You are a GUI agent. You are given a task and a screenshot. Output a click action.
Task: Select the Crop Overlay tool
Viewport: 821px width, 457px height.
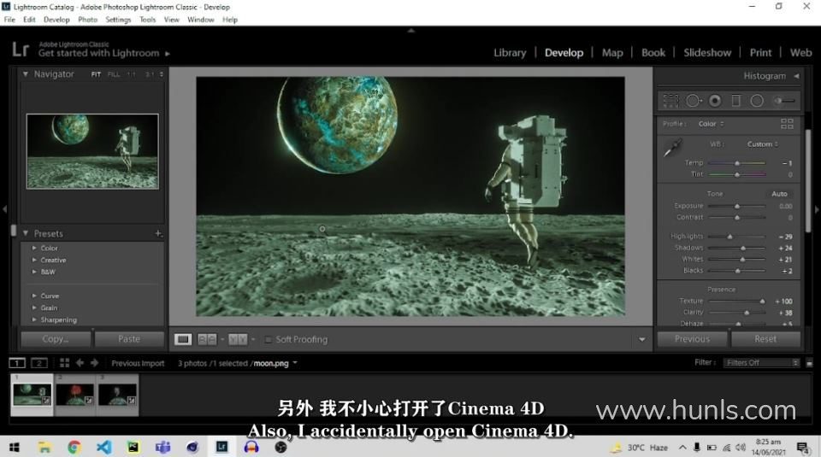pyautogui.click(x=670, y=101)
